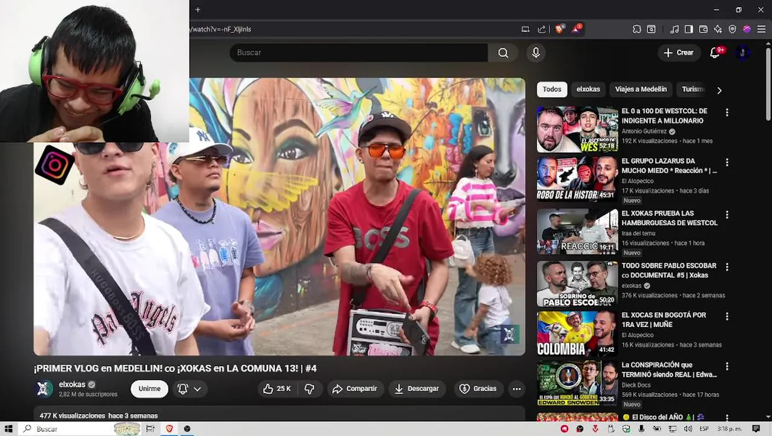Click the 3:18 p. m. taskbar clock

[x=728, y=429]
